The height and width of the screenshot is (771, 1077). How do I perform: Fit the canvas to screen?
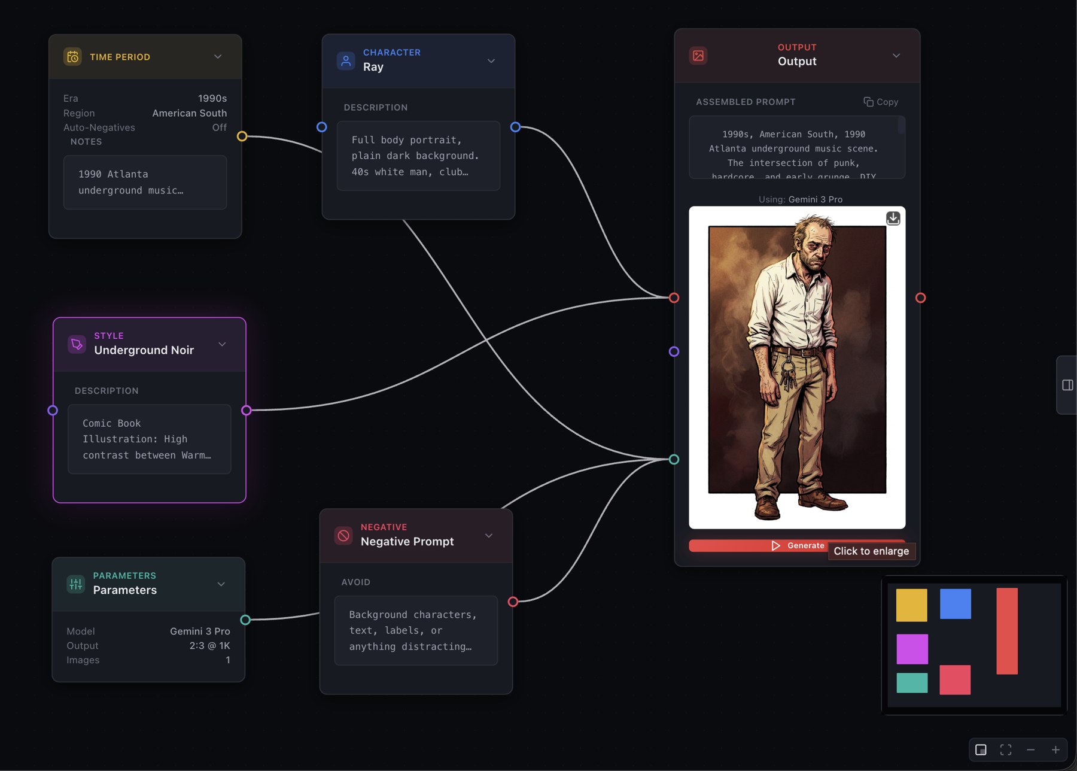1006,749
